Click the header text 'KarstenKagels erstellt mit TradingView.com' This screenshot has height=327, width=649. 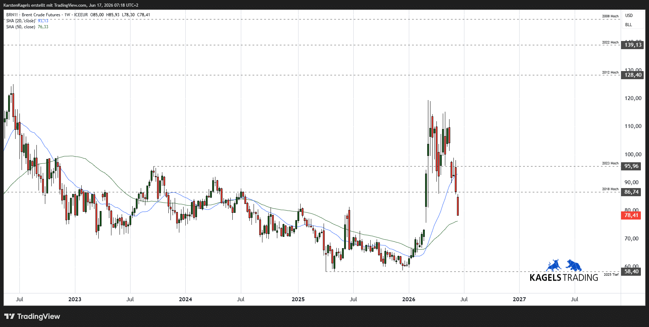(45, 5)
